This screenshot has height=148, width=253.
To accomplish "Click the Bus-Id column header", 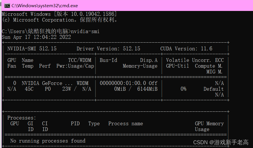I will [x=108, y=60].
